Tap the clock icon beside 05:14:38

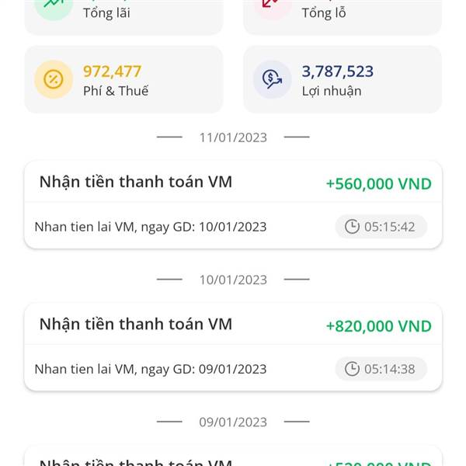[352, 369]
